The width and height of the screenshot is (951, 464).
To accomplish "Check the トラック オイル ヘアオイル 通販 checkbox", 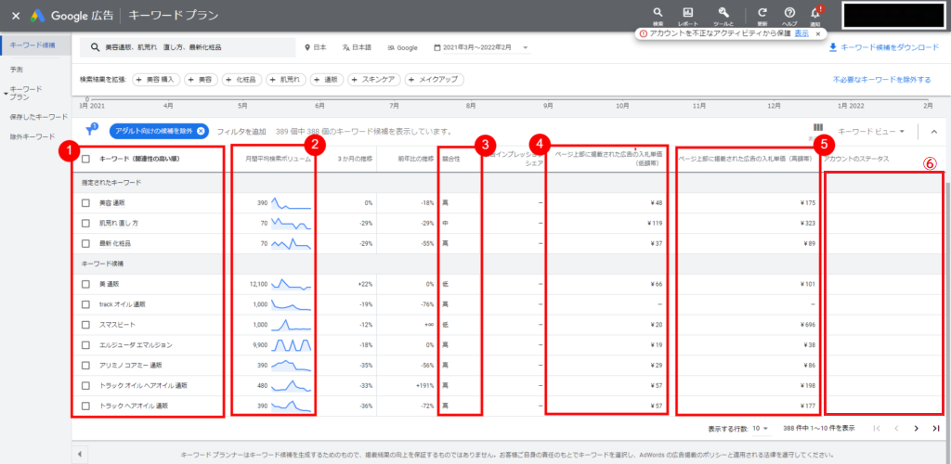I will [x=85, y=385].
